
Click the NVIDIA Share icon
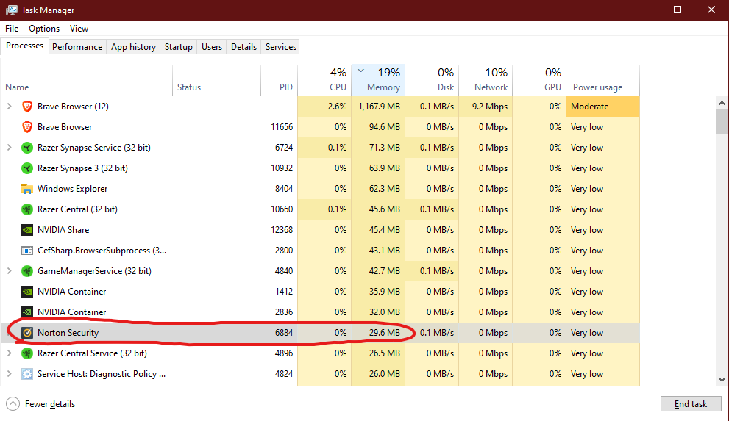(27, 230)
